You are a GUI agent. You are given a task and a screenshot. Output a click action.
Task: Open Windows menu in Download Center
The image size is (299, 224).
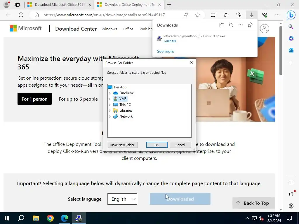point(109,29)
